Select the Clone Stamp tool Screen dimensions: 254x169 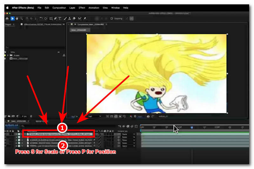[70, 19]
